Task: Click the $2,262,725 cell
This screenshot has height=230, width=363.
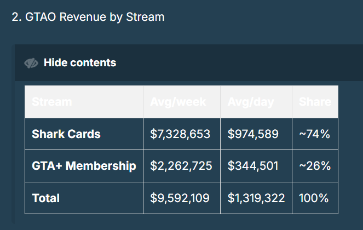Action: click(181, 166)
